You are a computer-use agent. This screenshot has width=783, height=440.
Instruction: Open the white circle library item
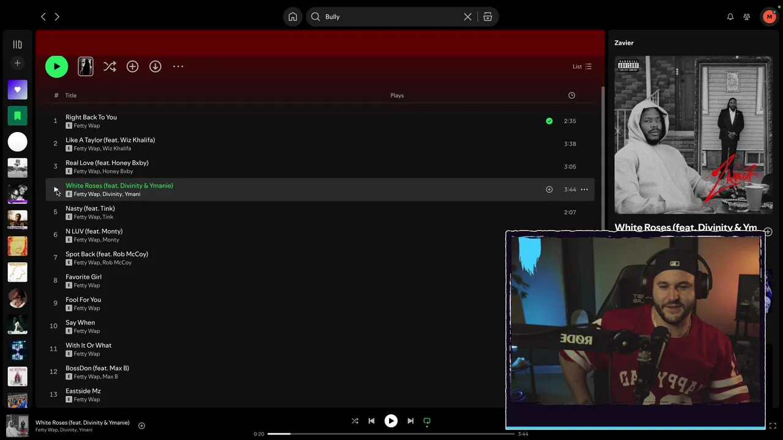[x=17, y=142]
